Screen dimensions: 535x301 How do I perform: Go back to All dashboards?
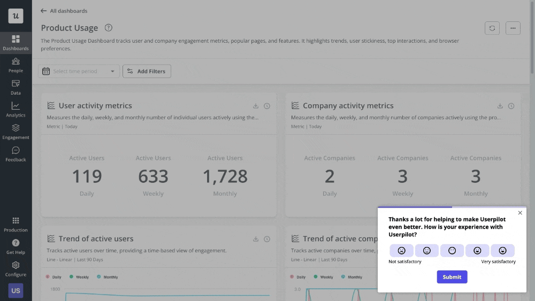64,11
